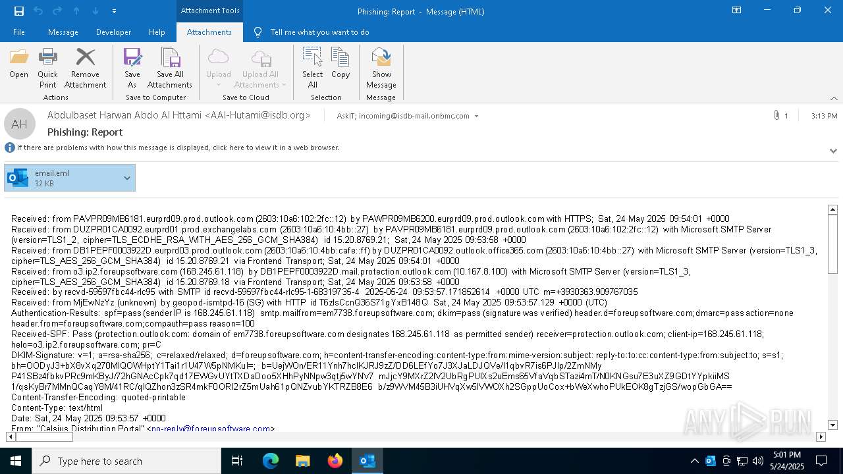Image resolution: width=843 pixels, height=474 pixels.
Task: Click the Outlook icon in system tray
Action: 710,461
